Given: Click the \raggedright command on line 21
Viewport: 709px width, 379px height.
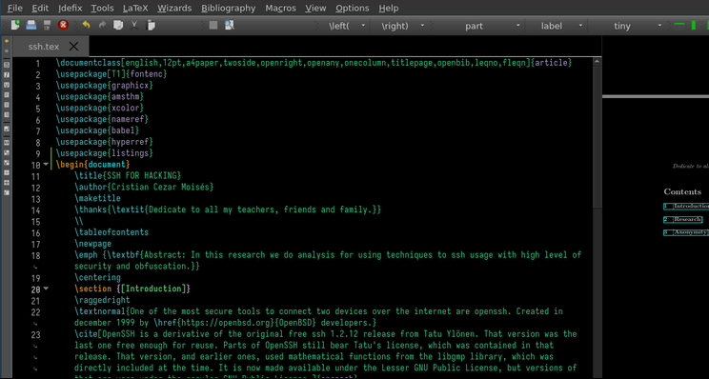Looking at the screenshot, I should (x=102, y=300).
